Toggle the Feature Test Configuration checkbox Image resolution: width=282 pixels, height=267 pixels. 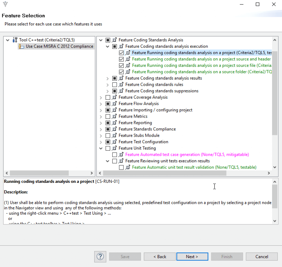click(108, 142)
